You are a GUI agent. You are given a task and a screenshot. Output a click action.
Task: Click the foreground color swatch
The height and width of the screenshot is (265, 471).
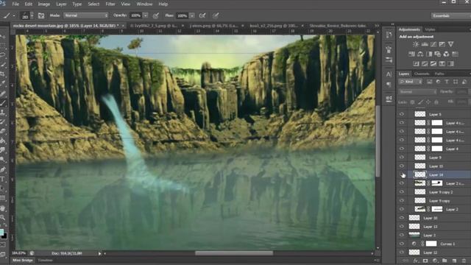[1, 232]
